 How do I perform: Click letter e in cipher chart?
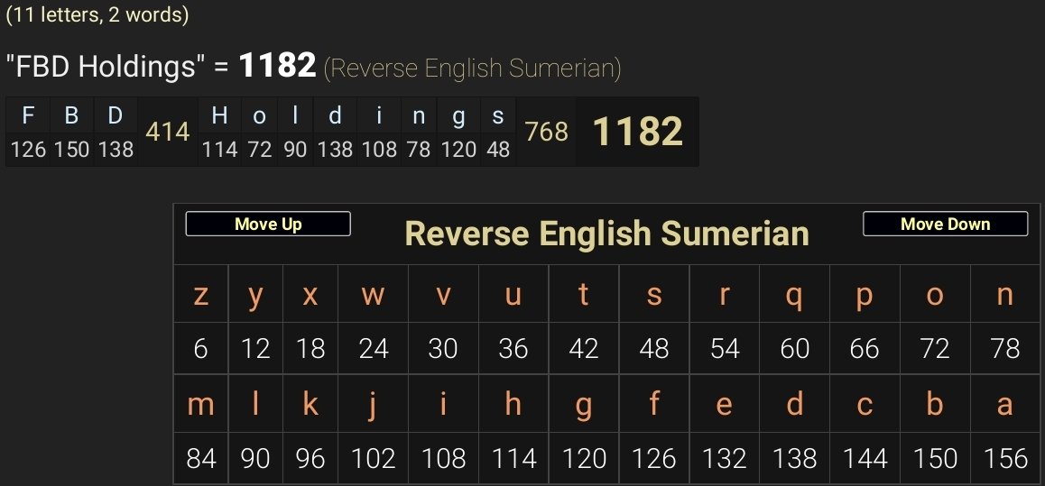(725, 405)
